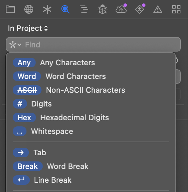188x192 pixels.
Task: Open the Symbols asterisk sidebar tab
Action: (47, 9)
